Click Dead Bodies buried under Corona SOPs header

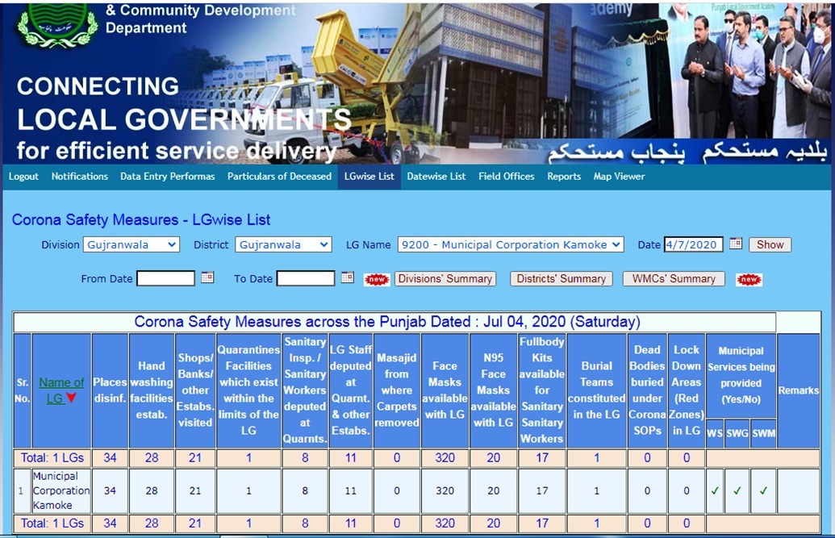[647, 390]
